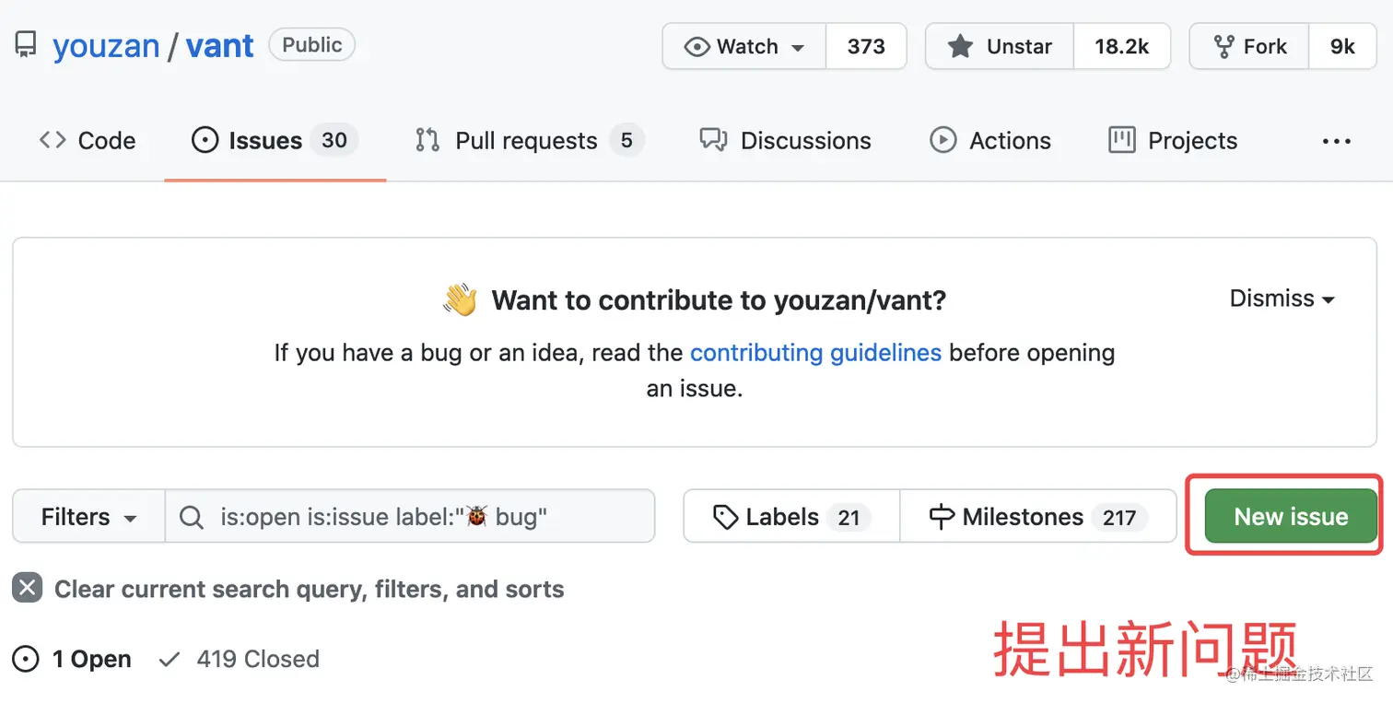Open Labels list with tag icon
This screenshot has width=1393, height=703.
click(791, 517)
